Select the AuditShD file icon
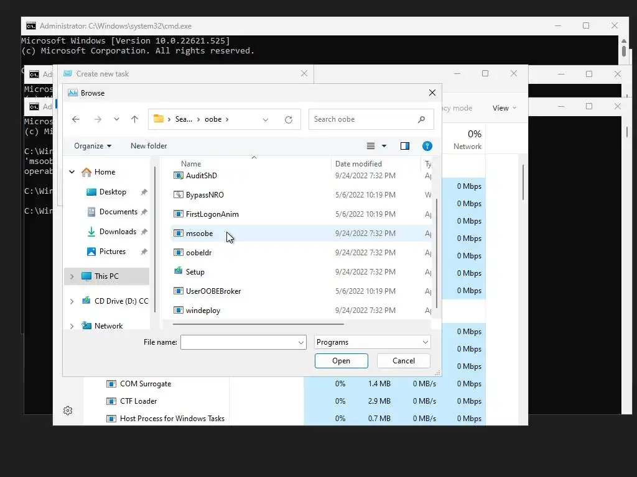The width and height of the screenshot is (637, 477). coord(178,176)
